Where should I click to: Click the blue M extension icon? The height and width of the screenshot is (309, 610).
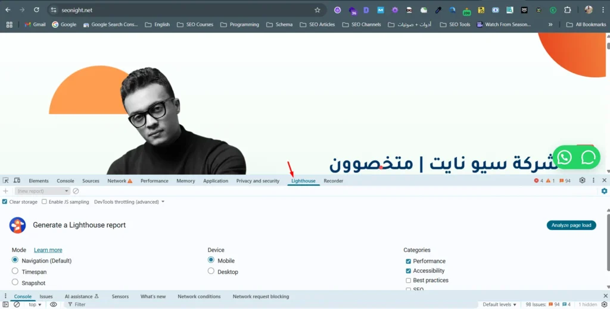(x=381, y=10)
